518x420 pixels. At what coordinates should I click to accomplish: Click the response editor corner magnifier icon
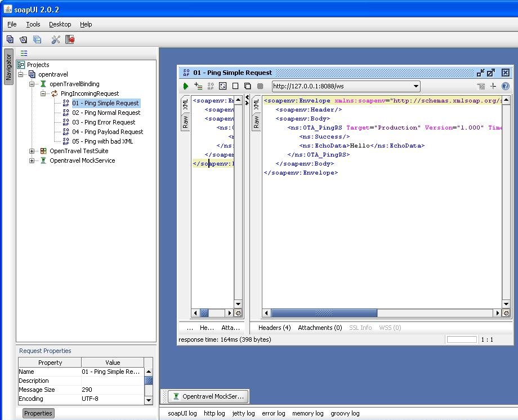click(x=506, y=312)
